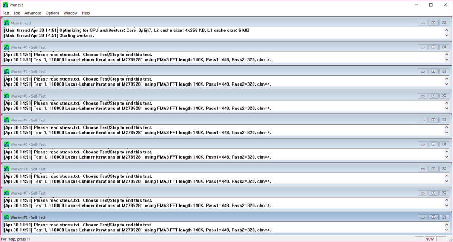This screenshot has width=453, height=242.
Task: Close the Worker #6 child window
Action: [x=444, y=169]
